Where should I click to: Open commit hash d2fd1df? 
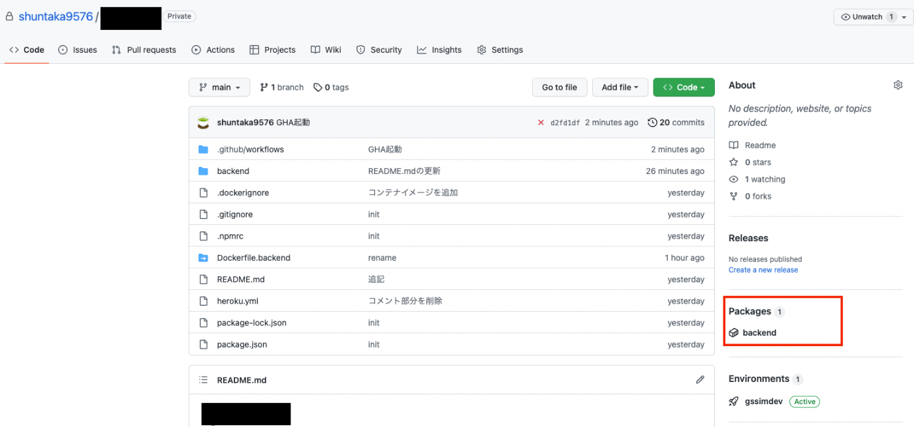tap(565, 123)
